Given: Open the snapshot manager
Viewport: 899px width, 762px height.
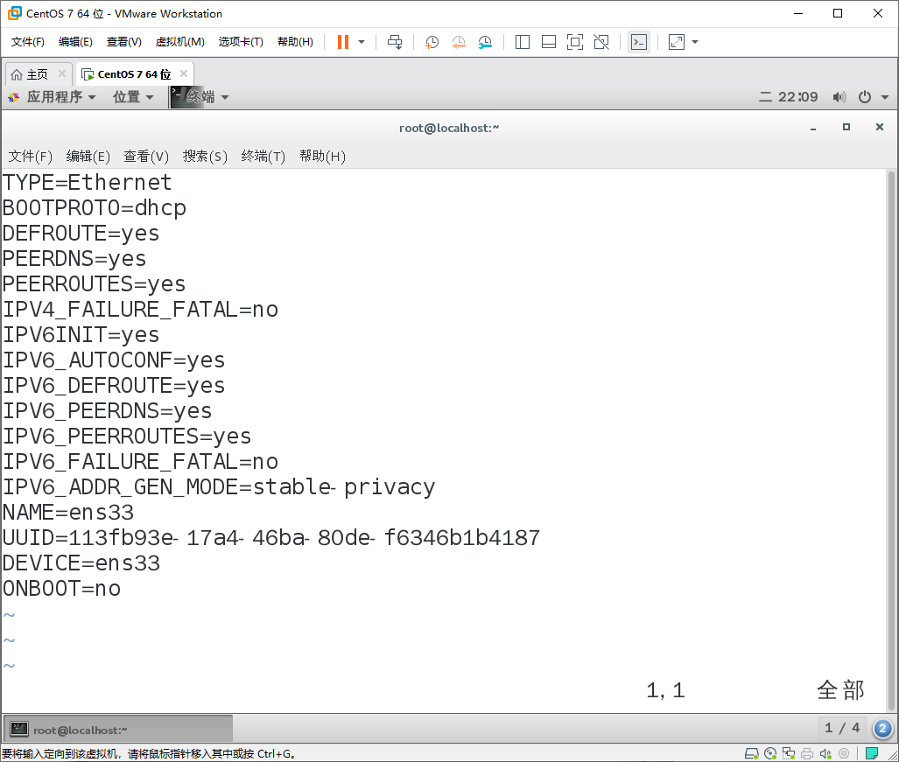Looking at the screenshot, I should point(485,42).
